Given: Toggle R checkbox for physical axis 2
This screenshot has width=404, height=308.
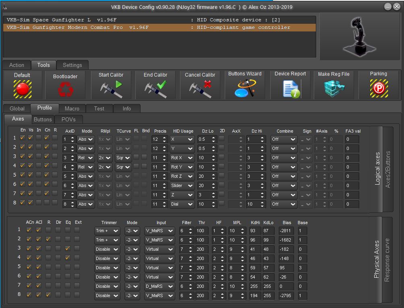Looking at the screenshot, I should pyautogui.click(x=48, y=239).
